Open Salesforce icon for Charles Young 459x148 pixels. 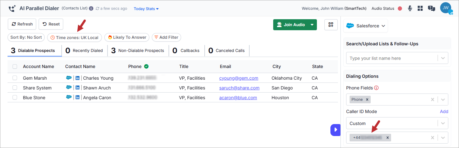69,78
